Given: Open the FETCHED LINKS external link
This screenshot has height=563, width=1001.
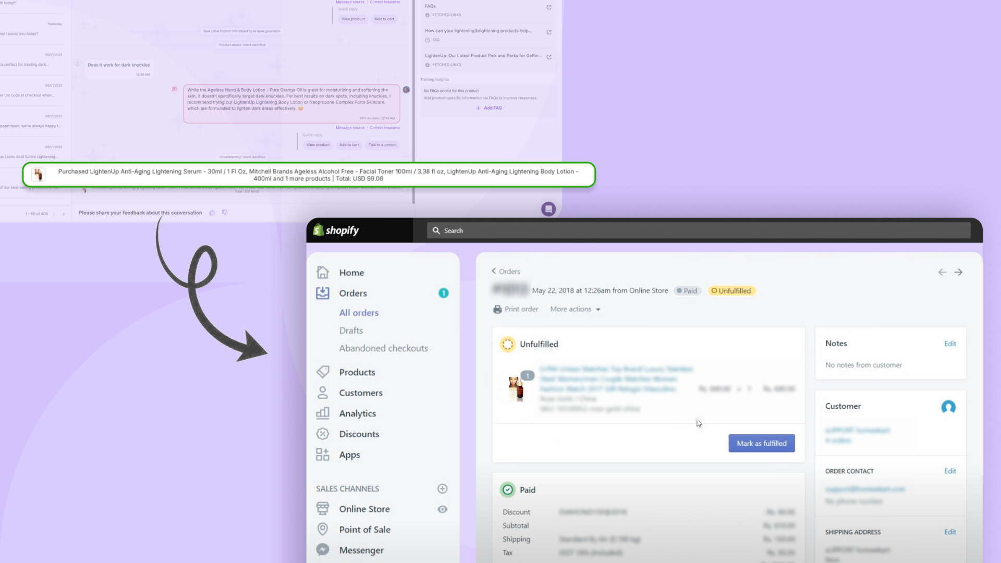Looking at the screenshot, I should coord(548,7).
